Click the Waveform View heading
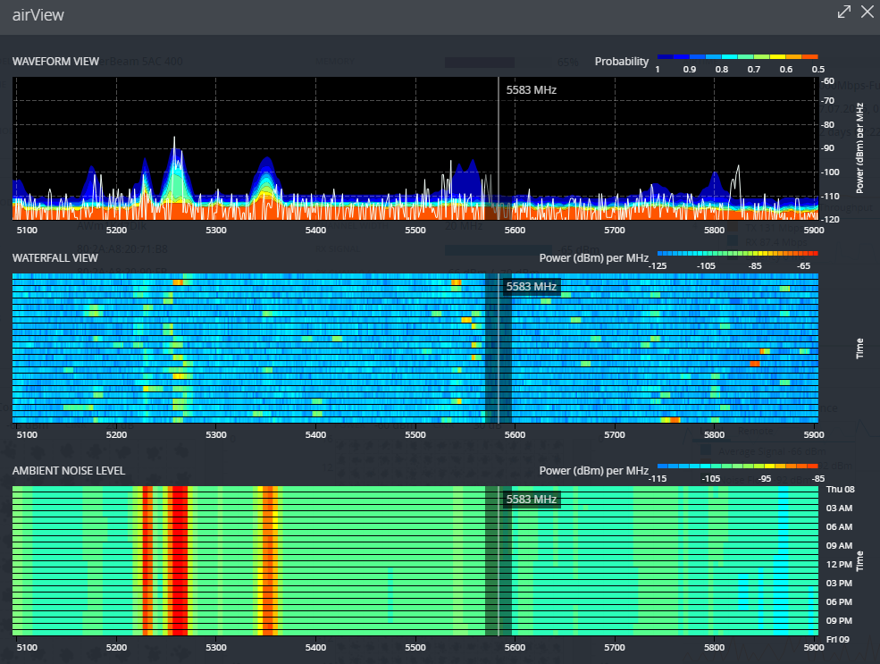The width and height of the screenshot is (880, 664). tap(55, 62)
